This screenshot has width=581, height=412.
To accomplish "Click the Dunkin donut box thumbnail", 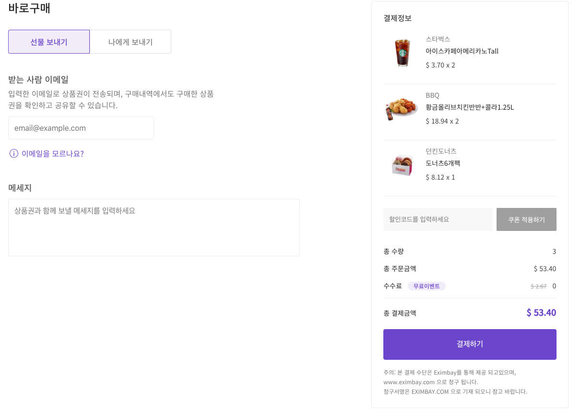I will 402,165.
